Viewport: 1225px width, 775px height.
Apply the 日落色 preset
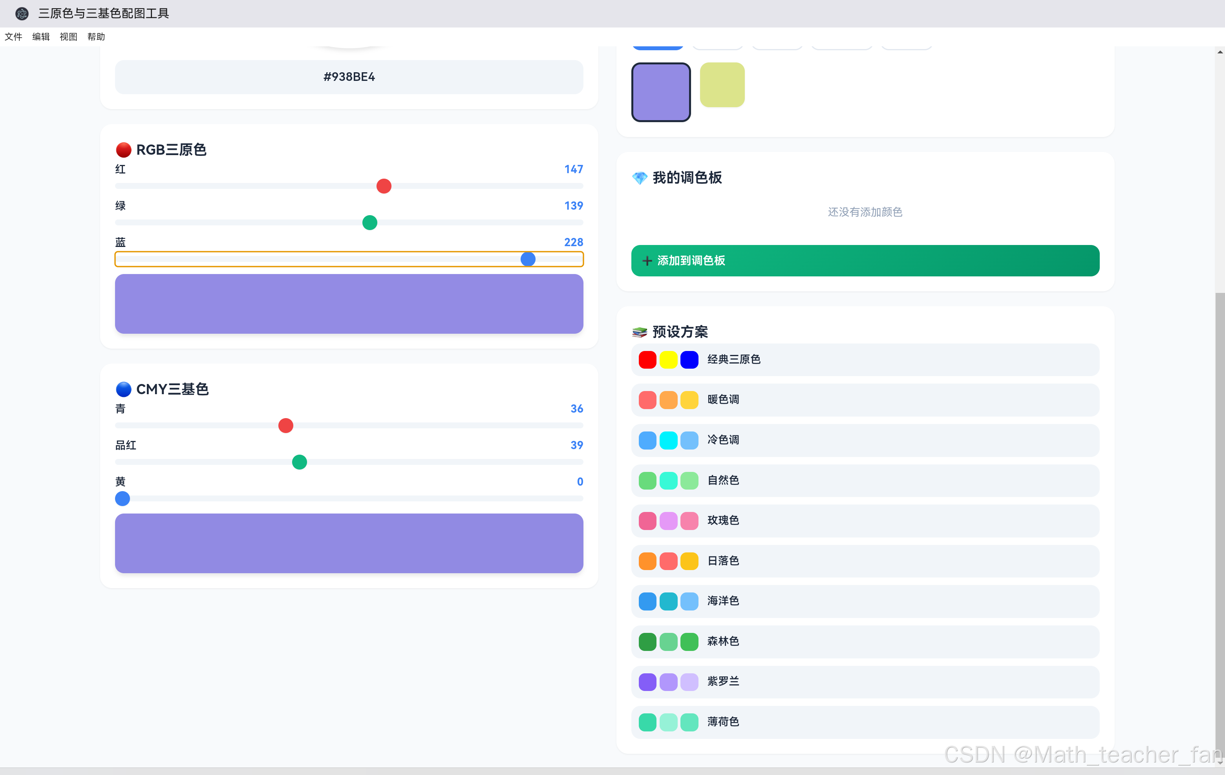(x=865, y=561)
